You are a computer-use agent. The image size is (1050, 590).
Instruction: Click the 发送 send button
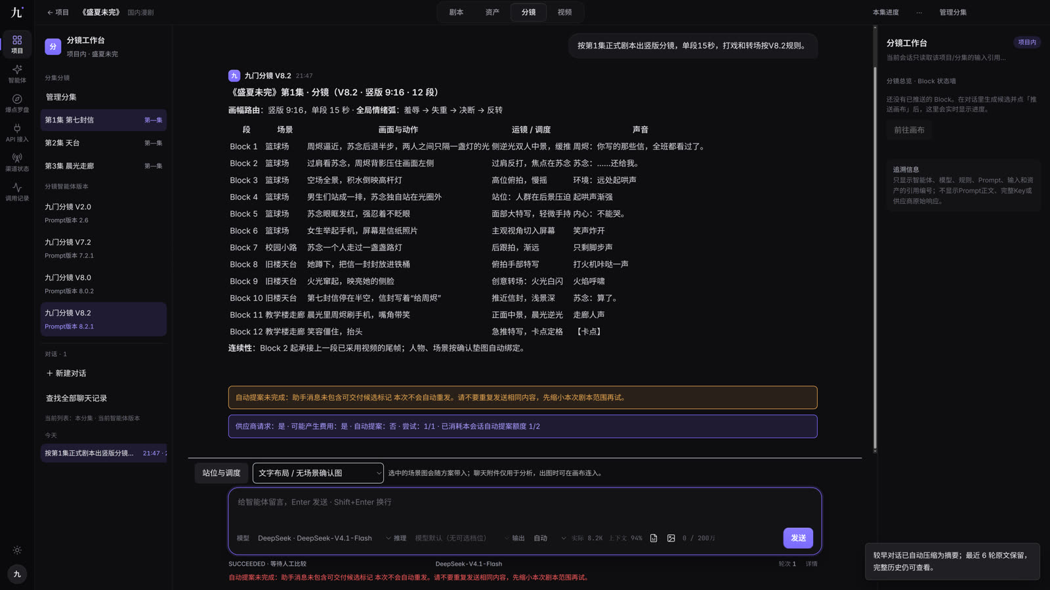[798, 538]
